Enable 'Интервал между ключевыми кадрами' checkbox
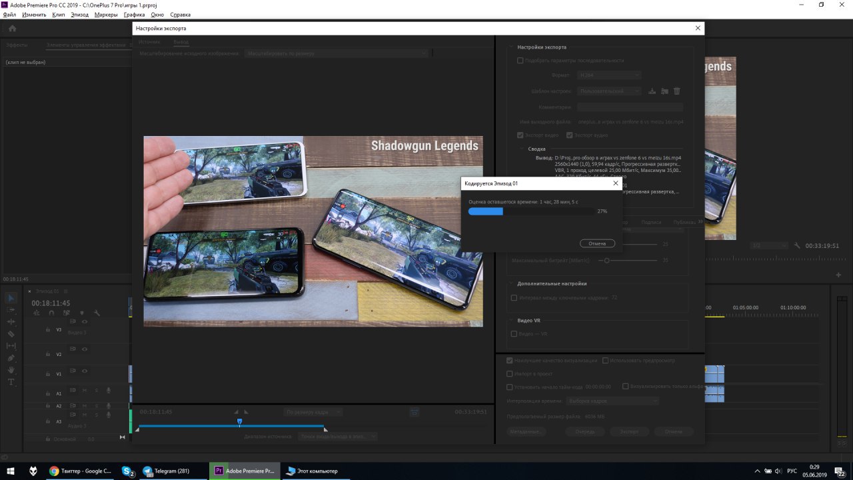 514,298
